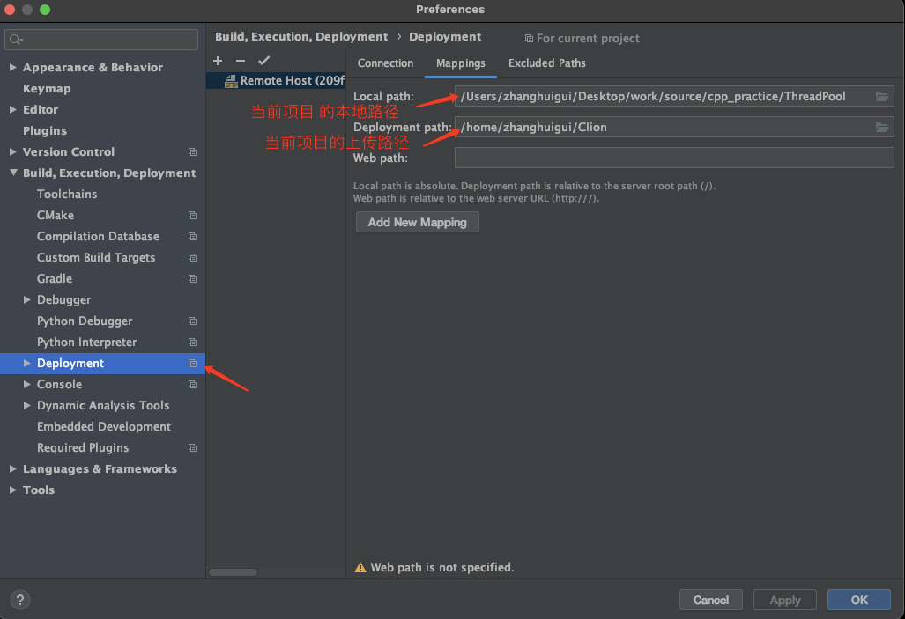Focus the preferences search box

click(x=101, y=40)
